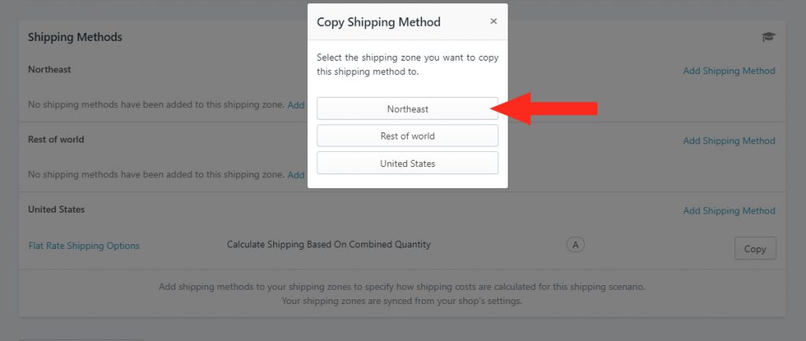Choose Rest of world zone in dialog
The image size is (806, 341).
click(x=408, y=135)
